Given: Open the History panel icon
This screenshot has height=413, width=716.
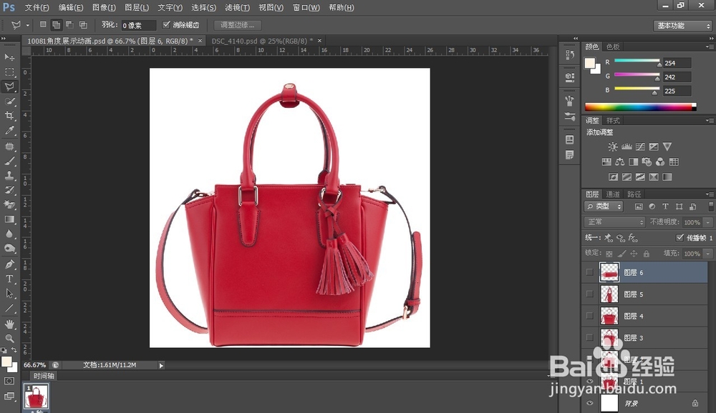Looking at the screenshot, I should pos(569,55).
